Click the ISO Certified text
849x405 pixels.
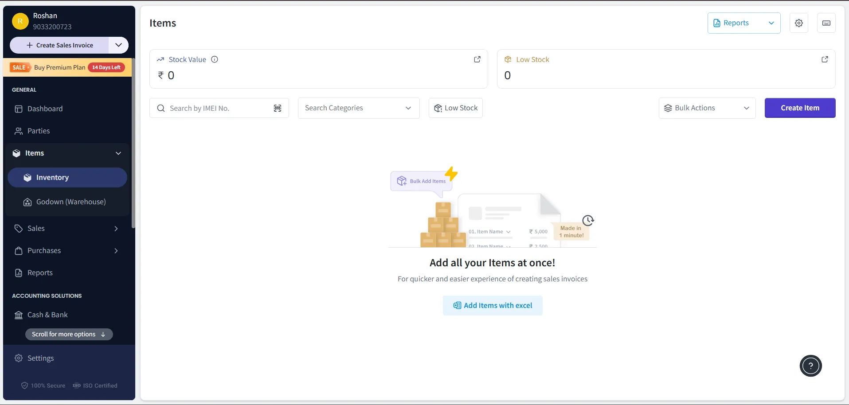100,386
